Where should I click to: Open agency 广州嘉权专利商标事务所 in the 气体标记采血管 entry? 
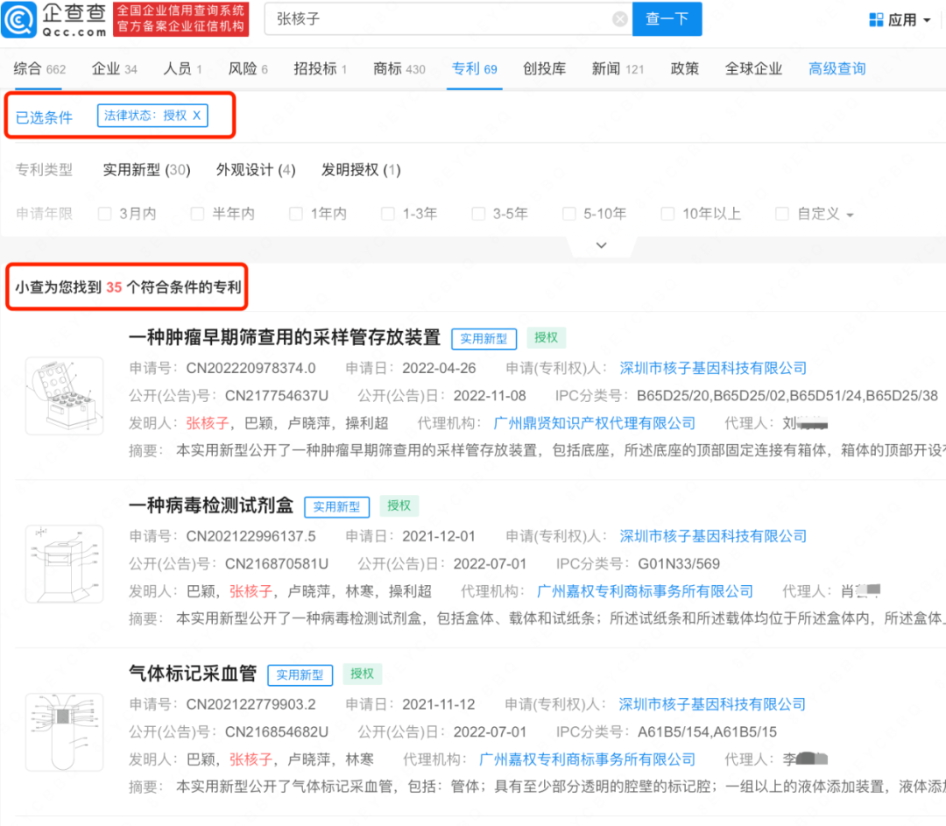587,759
